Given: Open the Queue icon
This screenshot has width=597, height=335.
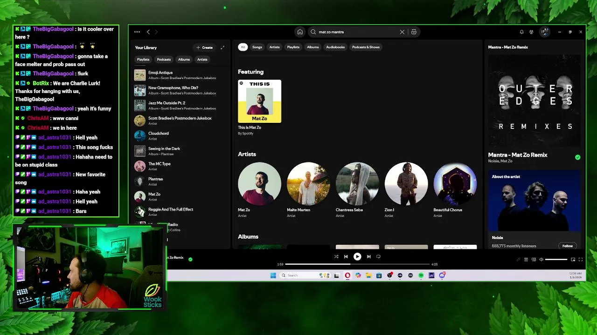Looking at the screenshot, I should coord(526,260).
